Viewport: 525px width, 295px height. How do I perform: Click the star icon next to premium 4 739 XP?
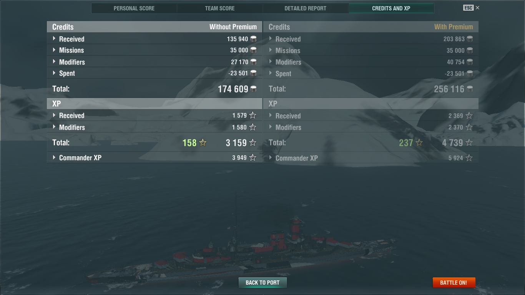469,143
